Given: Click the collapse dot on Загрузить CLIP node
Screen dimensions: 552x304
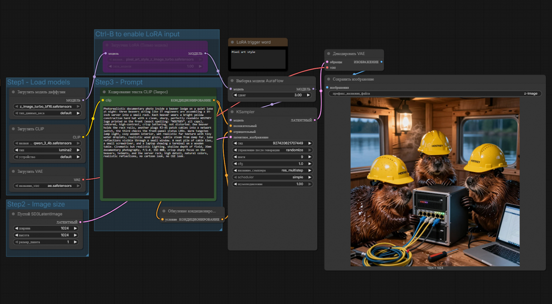Looking at the screenshot, I should point(13,129).
